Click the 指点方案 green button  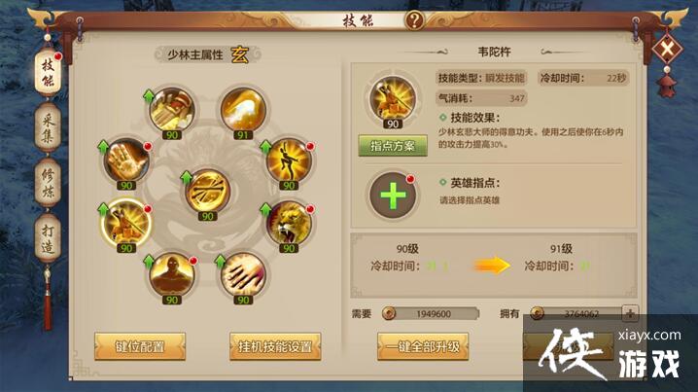pyautogui.click(x=393, y=146)
